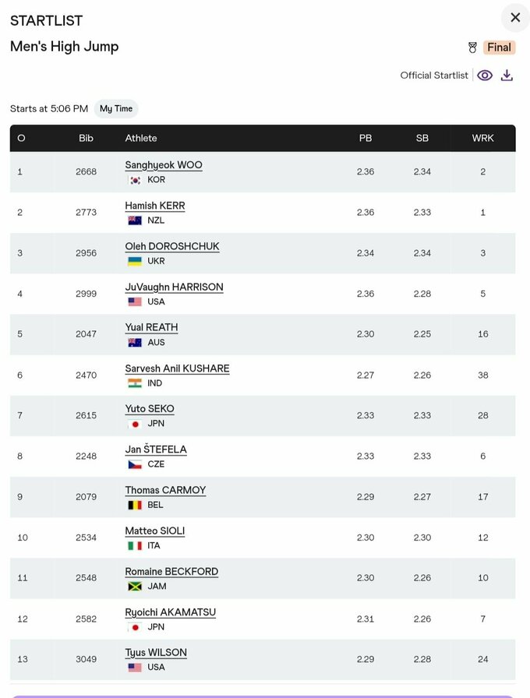The height and width of the screenshot is (698, 530).
Task: Sort by the PB column header
Action: click(x=366, y=138)
